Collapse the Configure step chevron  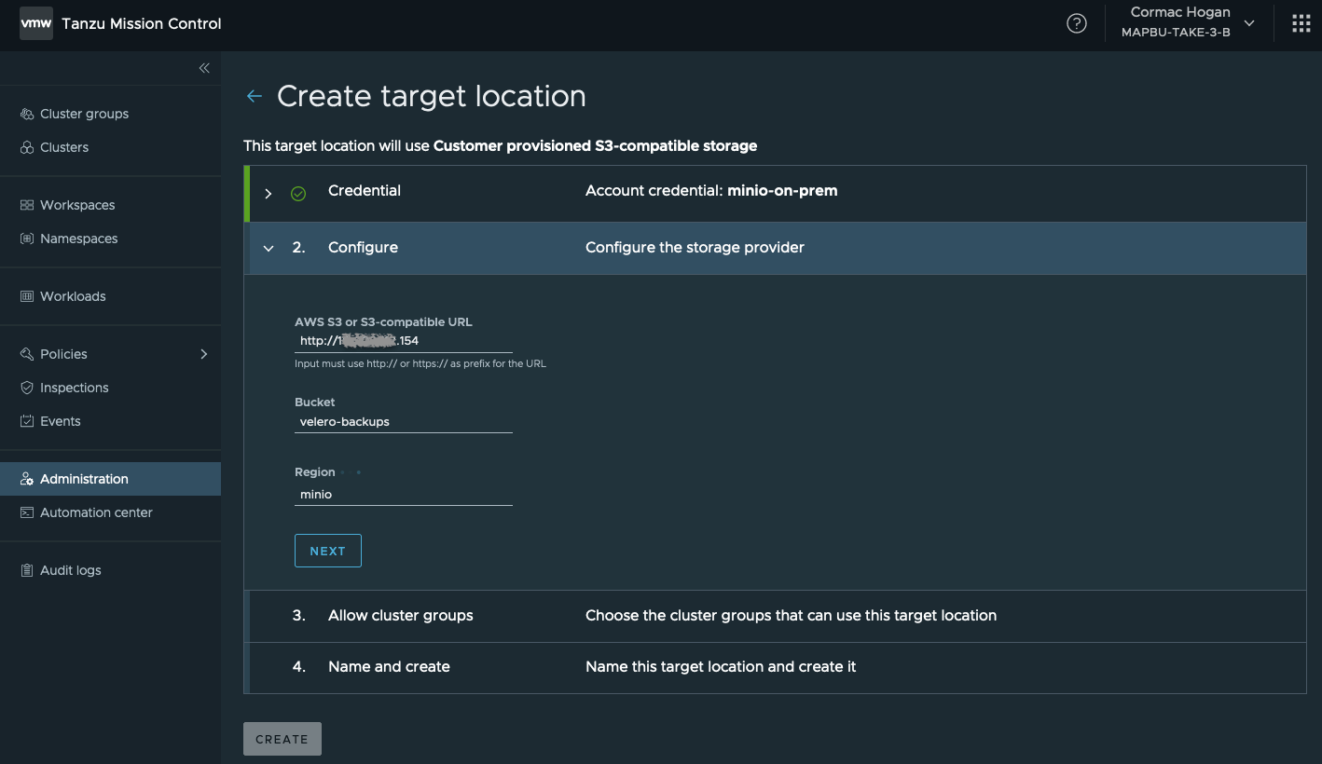point(269,248)
